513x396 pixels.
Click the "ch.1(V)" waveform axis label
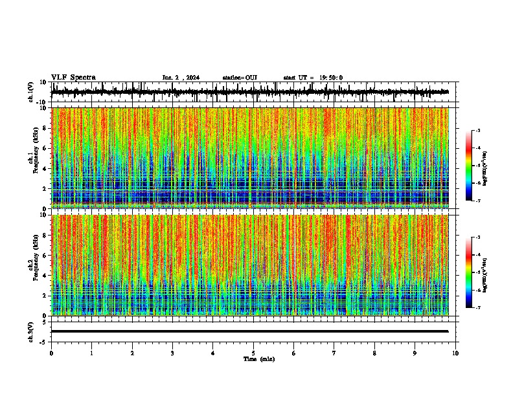pyautogui.click(x=31, y=92)
